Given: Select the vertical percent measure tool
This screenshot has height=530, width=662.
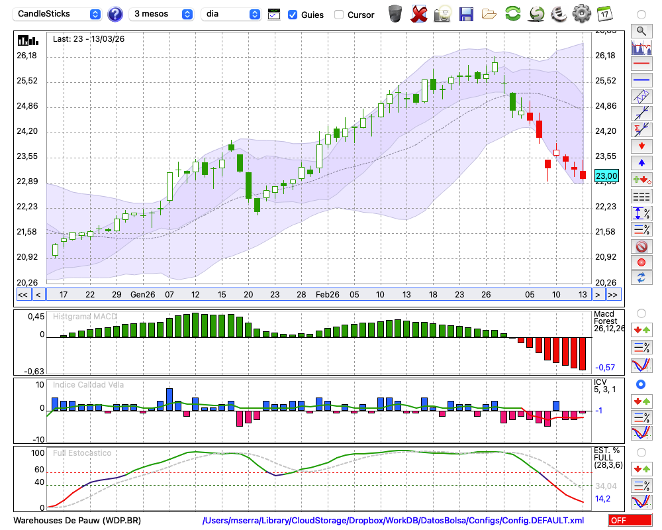Looking at the screenshot, I should point(641,213).
